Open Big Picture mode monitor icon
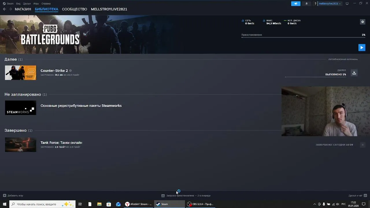Viewport: 370px width, 208px height. [347, 3]
